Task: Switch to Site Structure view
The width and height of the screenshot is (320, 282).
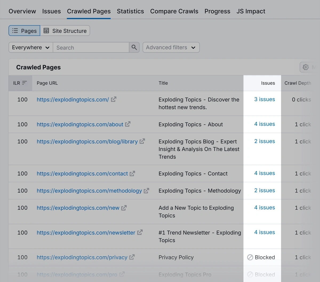Action: pos(65,31)
